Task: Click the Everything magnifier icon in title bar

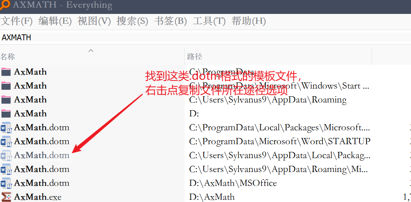Action: pos(5,4)
